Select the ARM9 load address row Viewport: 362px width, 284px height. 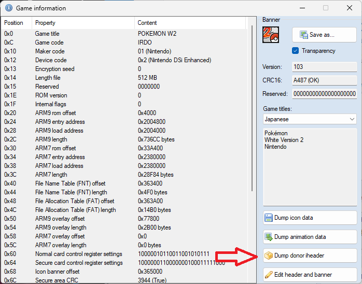[x=123, y=131]
